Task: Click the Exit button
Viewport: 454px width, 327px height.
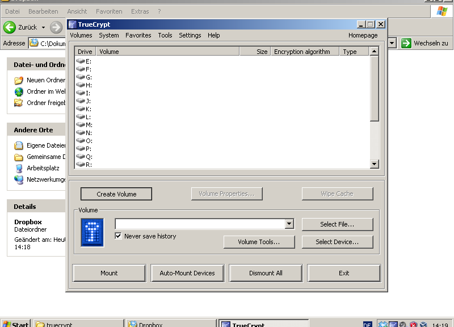Action: coord(344,273)
